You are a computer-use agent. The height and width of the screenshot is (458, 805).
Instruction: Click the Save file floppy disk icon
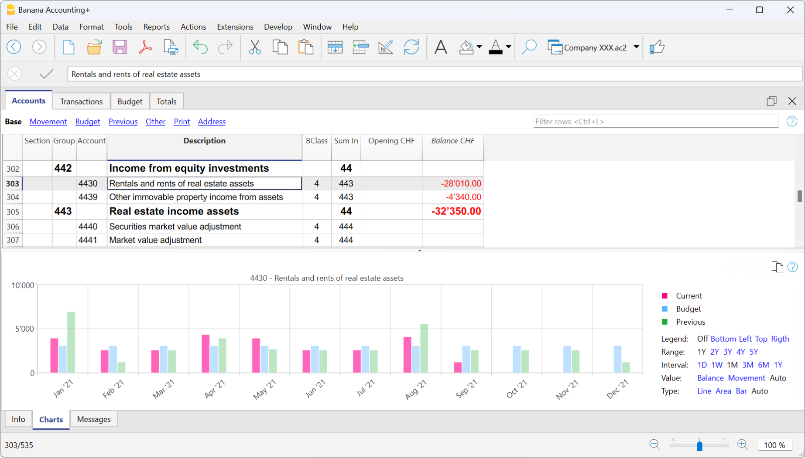pyautogui.click(x=119, y=47)
